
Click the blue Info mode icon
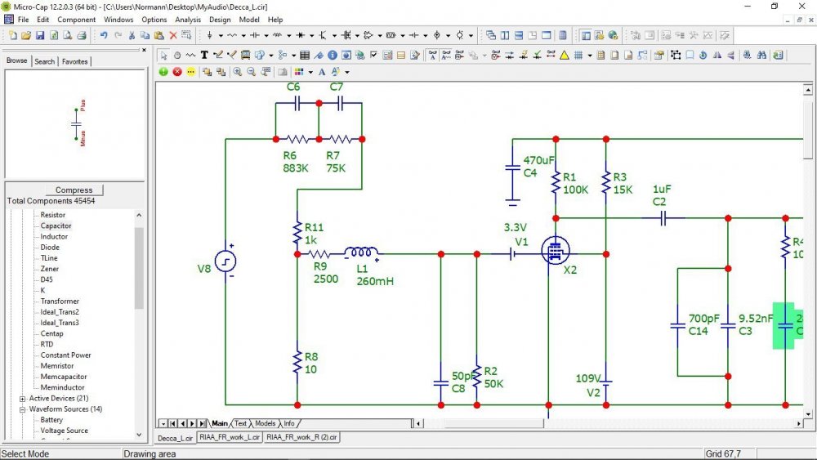click(333, 56)
